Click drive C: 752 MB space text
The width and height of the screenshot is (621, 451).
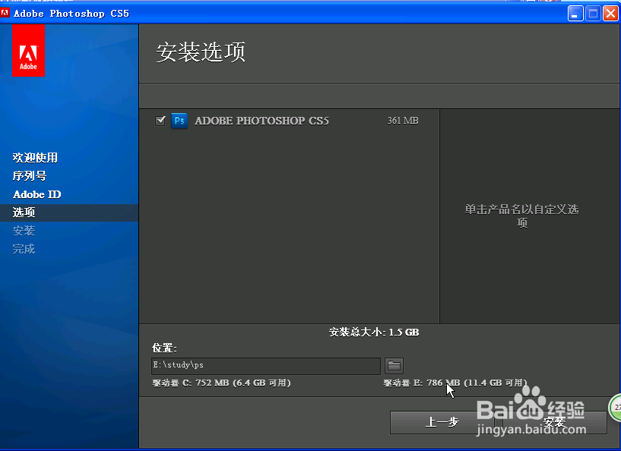(222, 383)
